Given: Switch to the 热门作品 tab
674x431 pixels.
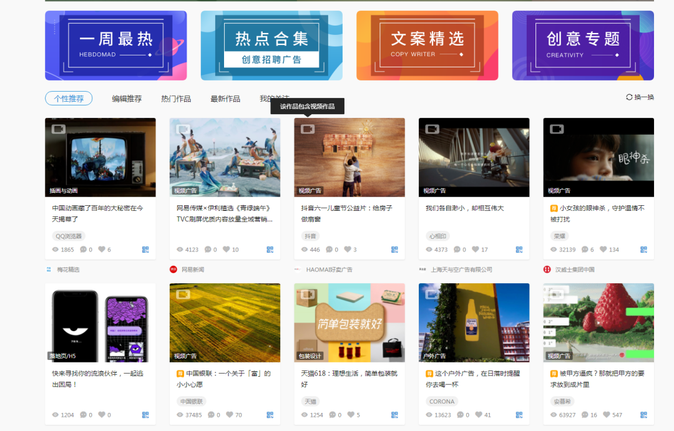Looking at the screenshot, I should click(x=176, y=99).
